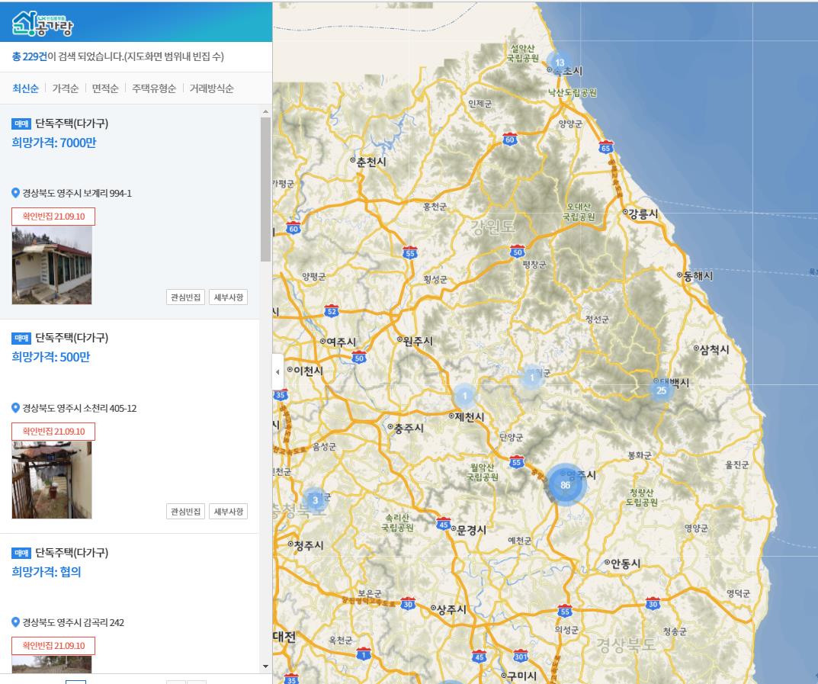818x684 pixels.
Task: Sort listings by 거래방식순
Action: 211,88
